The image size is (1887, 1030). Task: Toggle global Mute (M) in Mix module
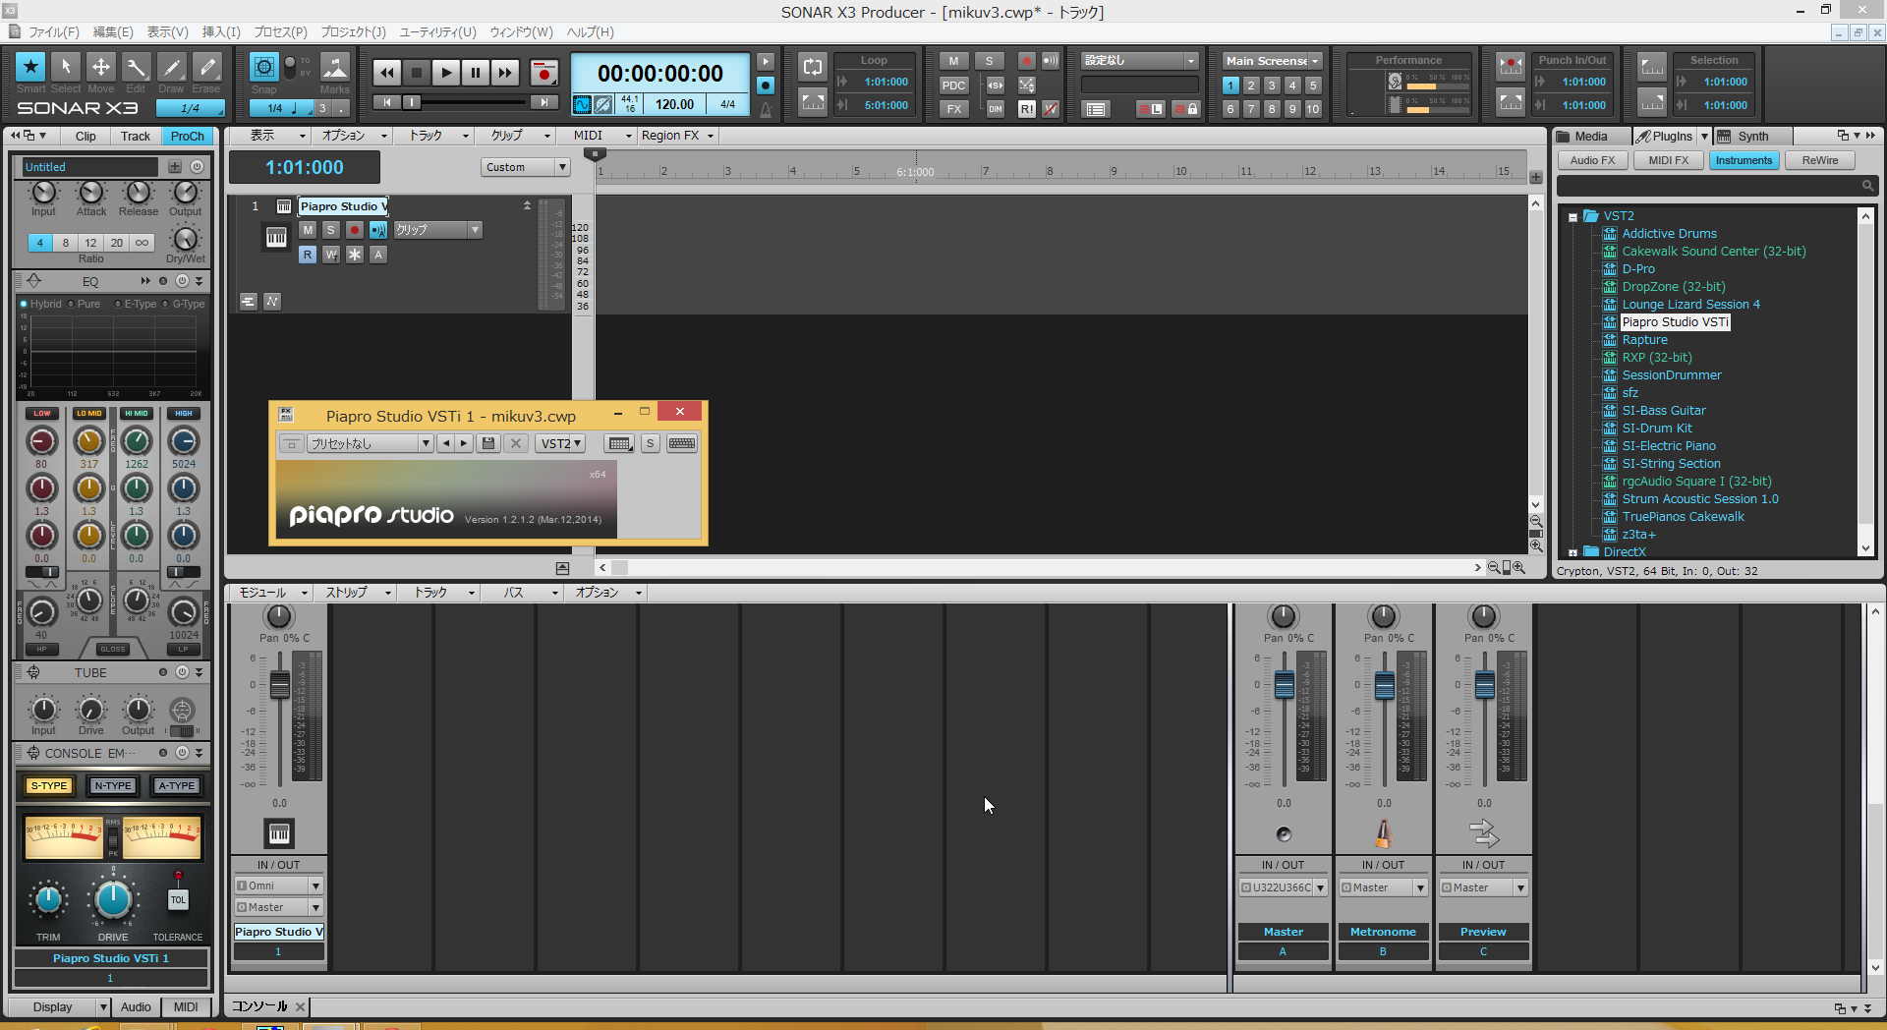pyautogui.click(x=953, y=61)
